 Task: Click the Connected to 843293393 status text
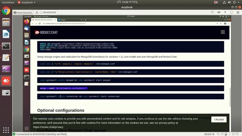pos(42,134)
